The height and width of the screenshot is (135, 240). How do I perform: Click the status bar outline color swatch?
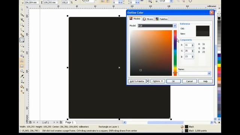(186, 131)
